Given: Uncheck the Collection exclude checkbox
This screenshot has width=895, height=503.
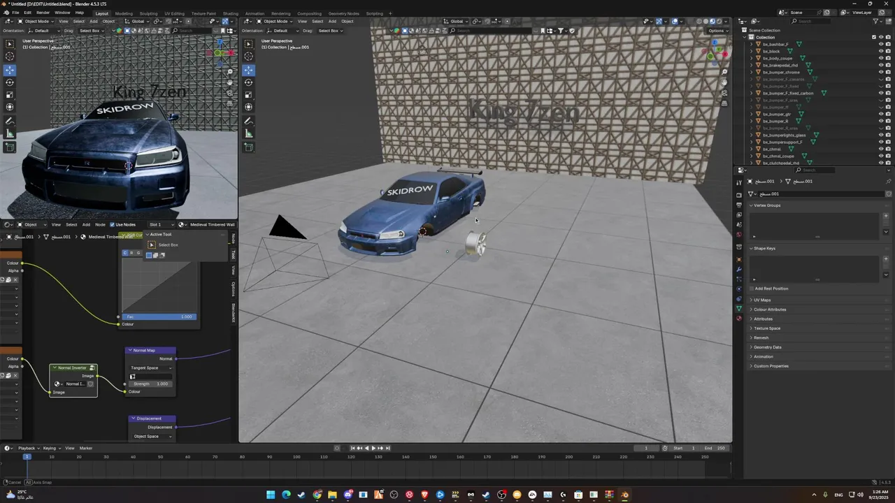Looking at the screenshot, I should click(x=874, y=37).
